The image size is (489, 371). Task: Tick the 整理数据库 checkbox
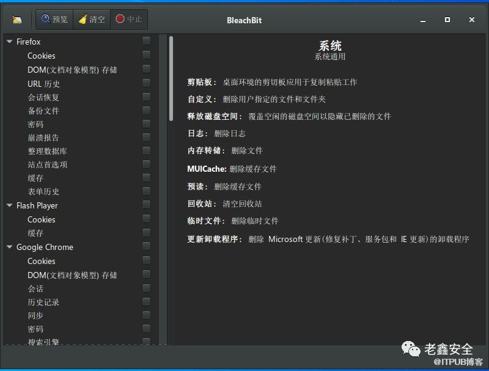point(146,150)
